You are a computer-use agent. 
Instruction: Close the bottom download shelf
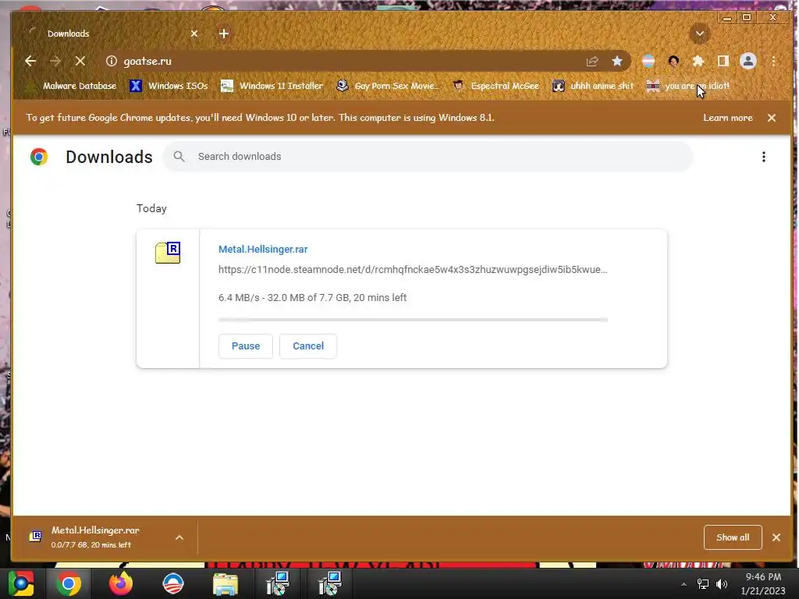click(776, 537)
